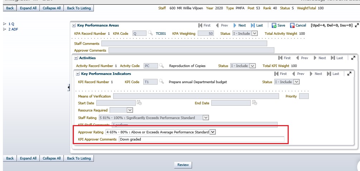Open End Date calendar picker
Image resolution: width=360 pixels, height=171 pixels.
254,103
